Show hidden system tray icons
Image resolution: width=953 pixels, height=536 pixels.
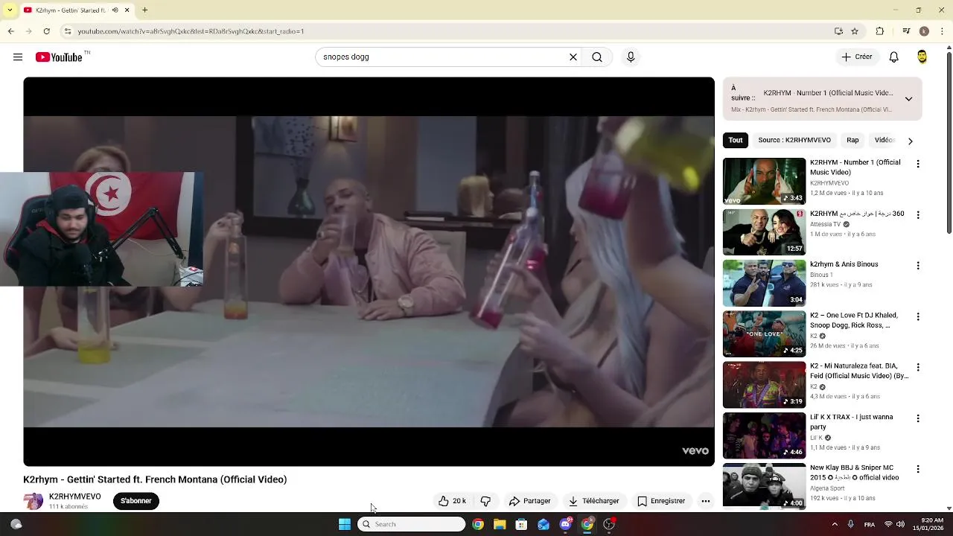click(835, 524)
